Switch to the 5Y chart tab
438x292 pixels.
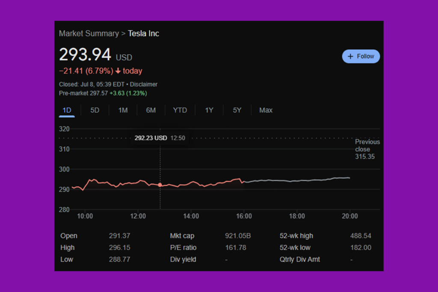pyautogui.click(x=237, y=110)
